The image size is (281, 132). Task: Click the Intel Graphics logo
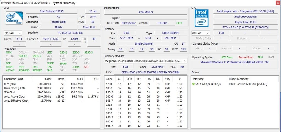(x=201, y=18)
